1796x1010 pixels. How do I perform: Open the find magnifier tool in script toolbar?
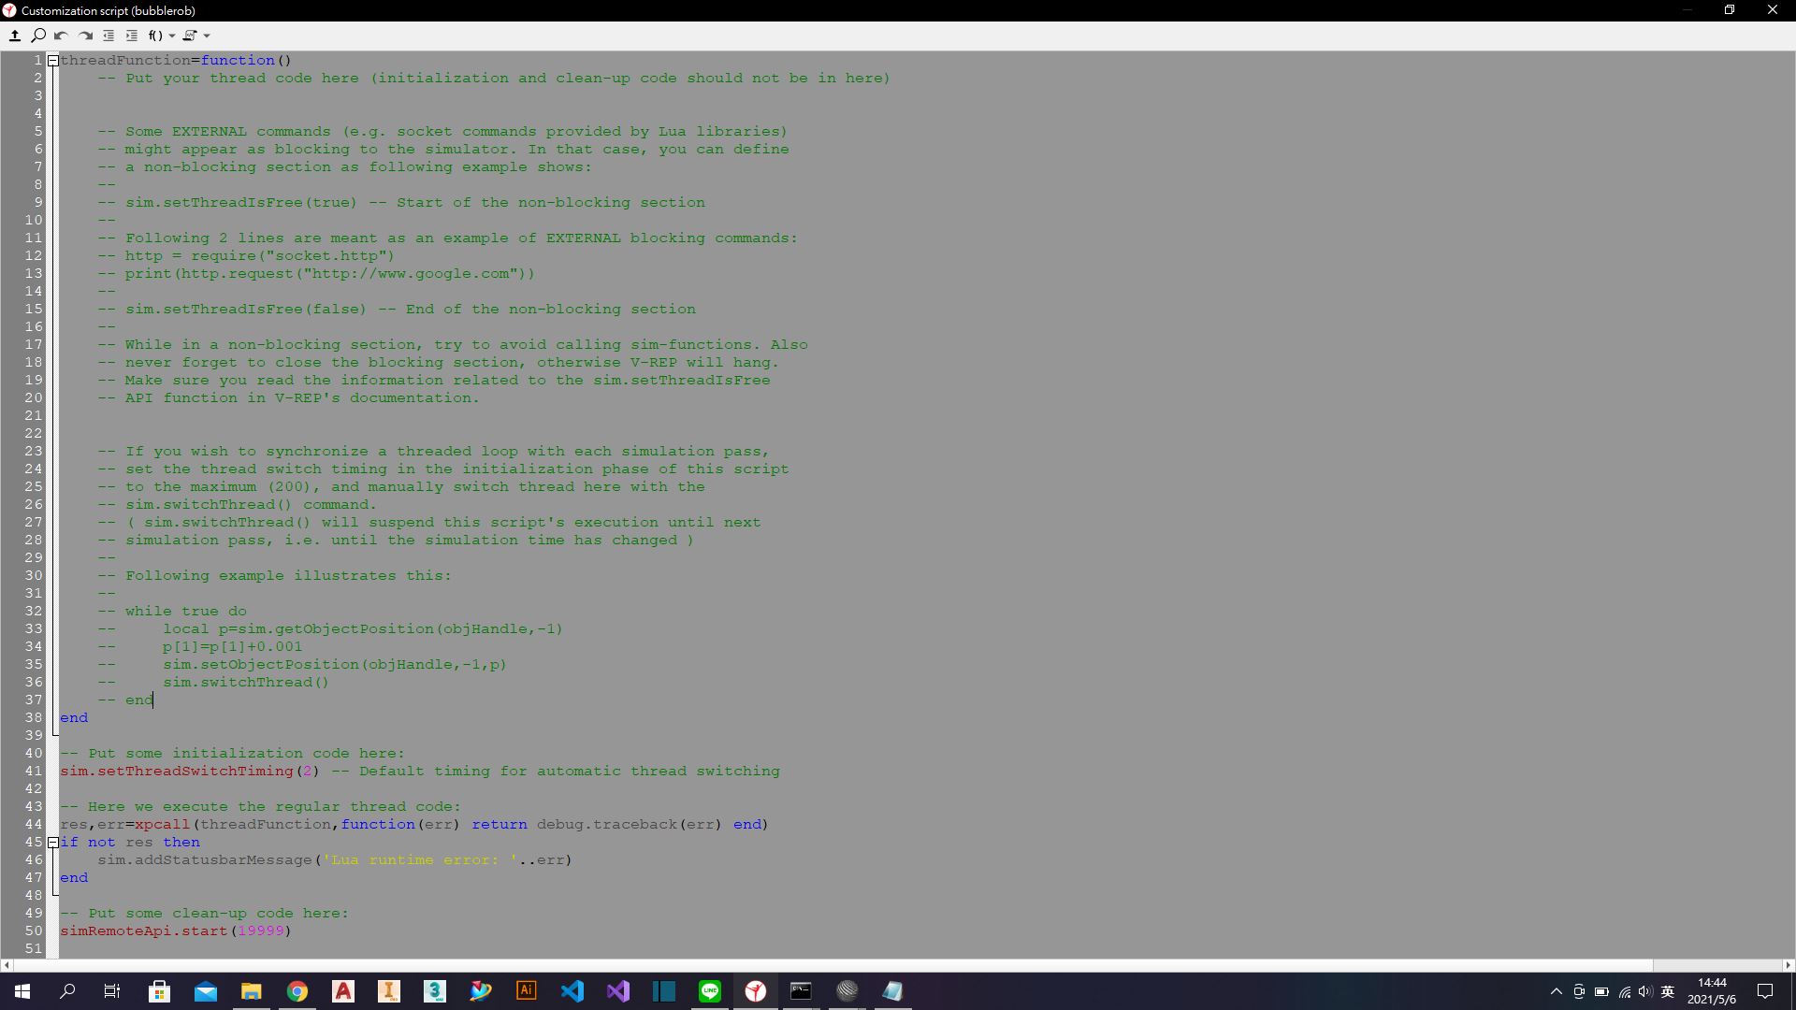[38, 36]
